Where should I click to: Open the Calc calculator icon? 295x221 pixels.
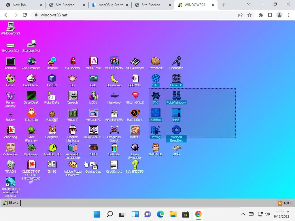click(x=93, y=81)
